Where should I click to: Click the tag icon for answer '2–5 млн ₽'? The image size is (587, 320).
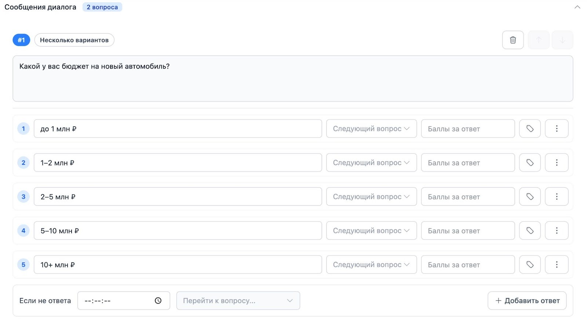(530, 197)
